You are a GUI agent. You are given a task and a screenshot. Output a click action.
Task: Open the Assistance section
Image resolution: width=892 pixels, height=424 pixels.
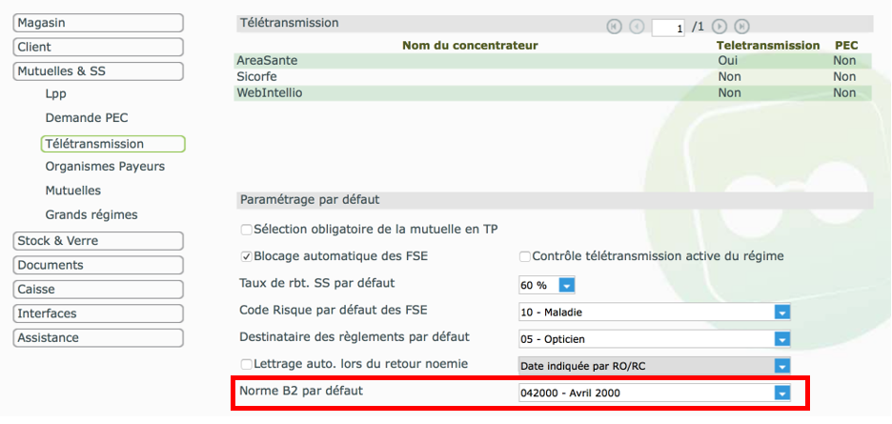click(98, 337)
